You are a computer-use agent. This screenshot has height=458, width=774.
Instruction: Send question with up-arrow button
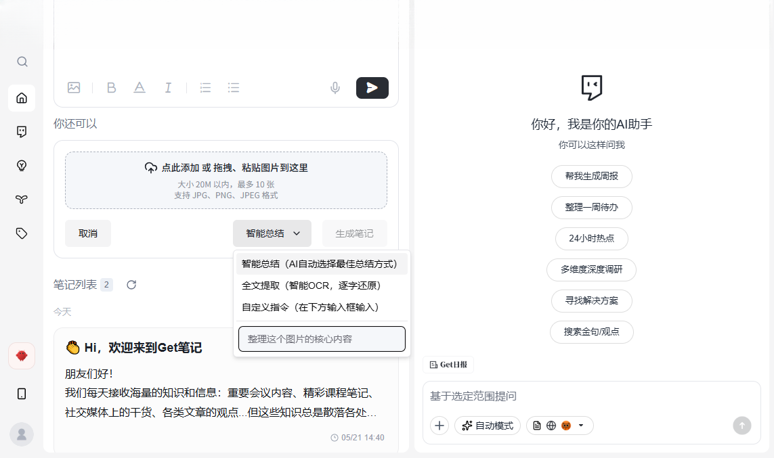[x=742, y=426]
